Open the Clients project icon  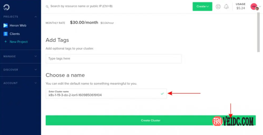point(5,34)
